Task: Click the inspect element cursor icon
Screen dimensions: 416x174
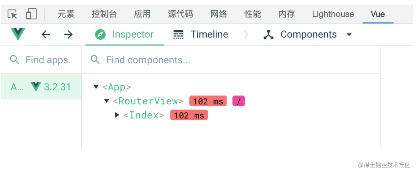Action: pyautogui.click(x=12, y=14)
